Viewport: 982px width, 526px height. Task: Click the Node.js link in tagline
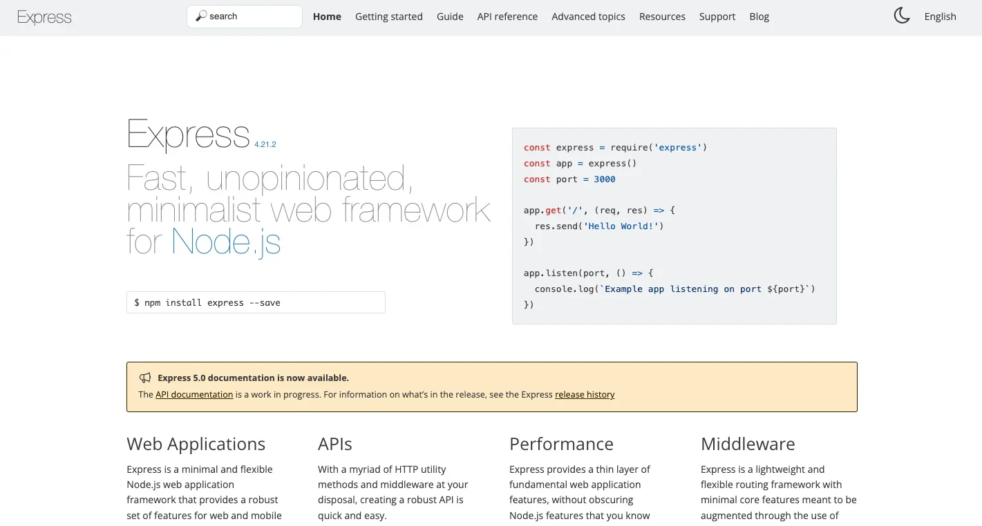coord(226,242)
